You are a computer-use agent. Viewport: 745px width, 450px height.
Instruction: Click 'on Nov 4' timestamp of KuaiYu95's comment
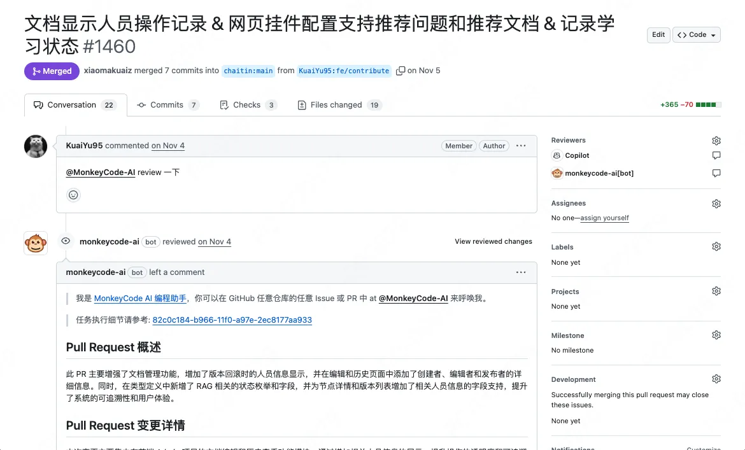point(167,146)
